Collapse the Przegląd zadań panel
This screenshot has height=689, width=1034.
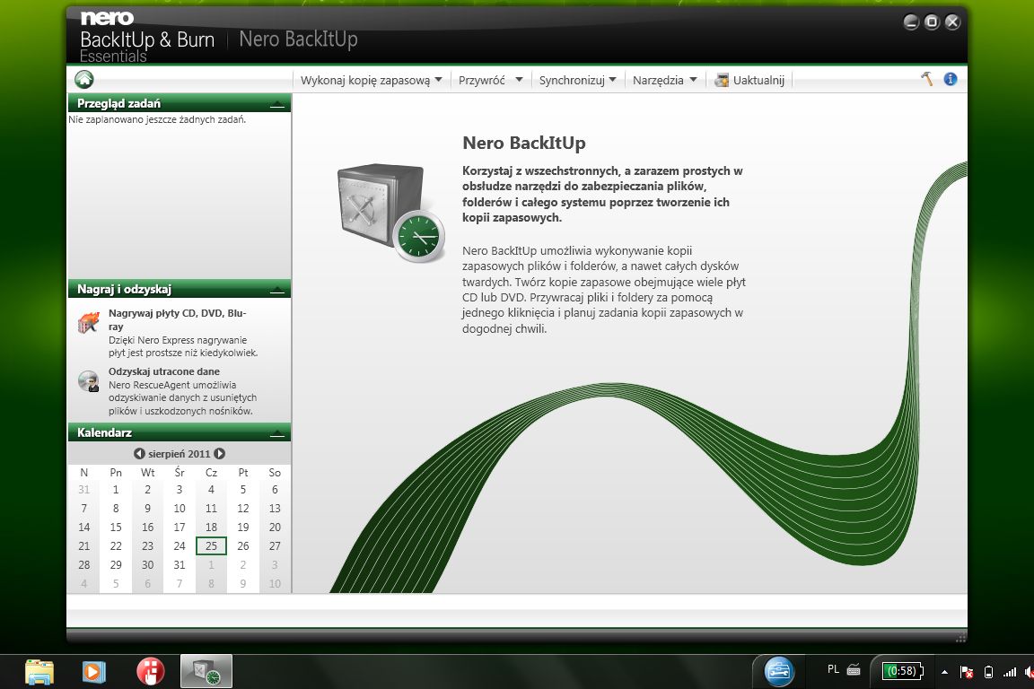click(x=277, y=104)
